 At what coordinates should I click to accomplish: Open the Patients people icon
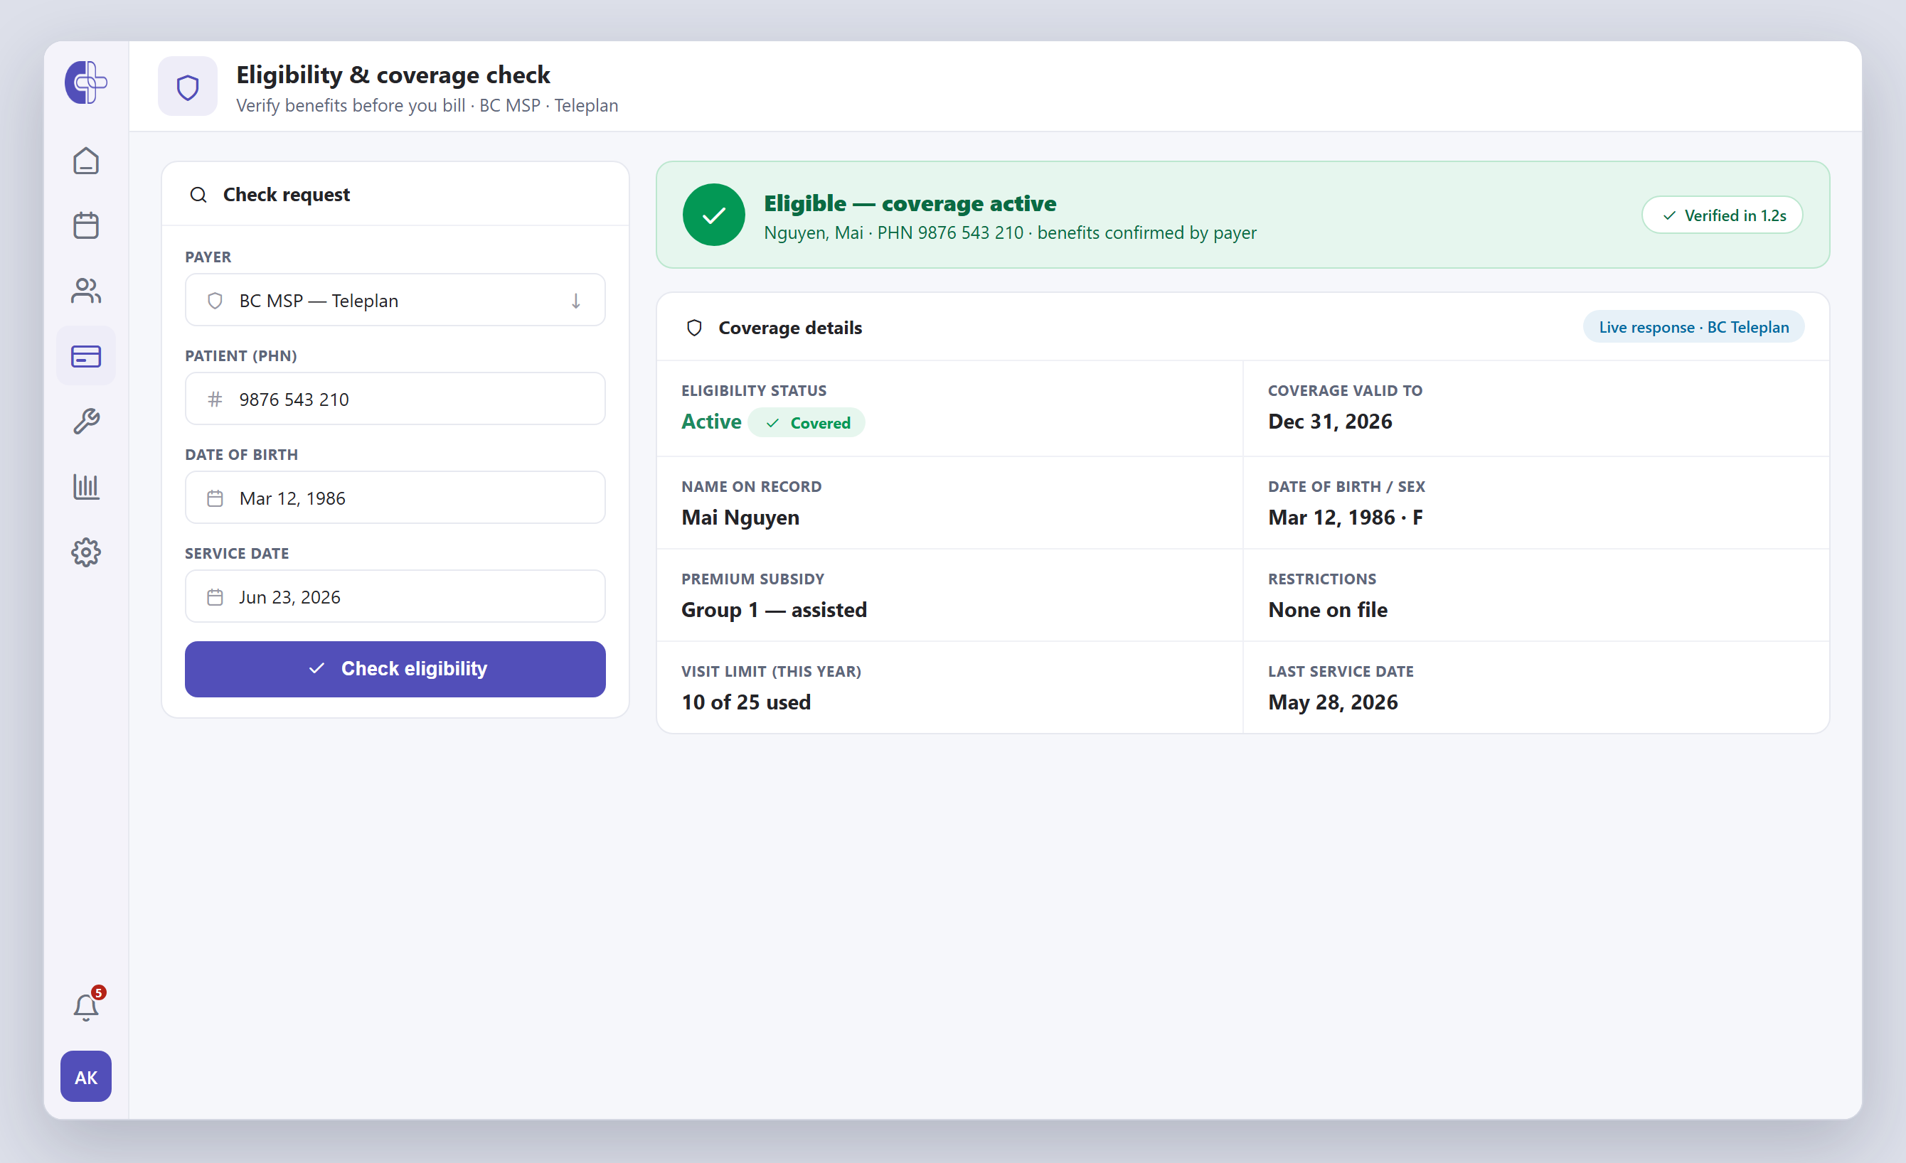pos(86,291)
